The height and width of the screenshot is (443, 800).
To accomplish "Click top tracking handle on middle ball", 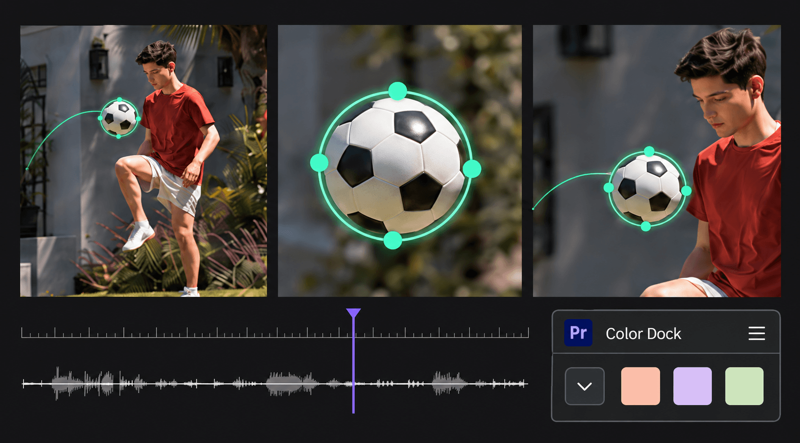I will 398,91.
